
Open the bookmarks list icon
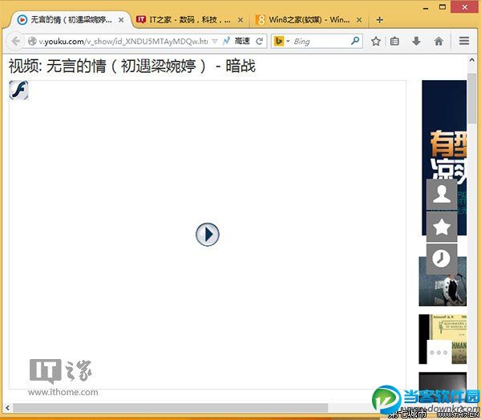tap(394, 41)
